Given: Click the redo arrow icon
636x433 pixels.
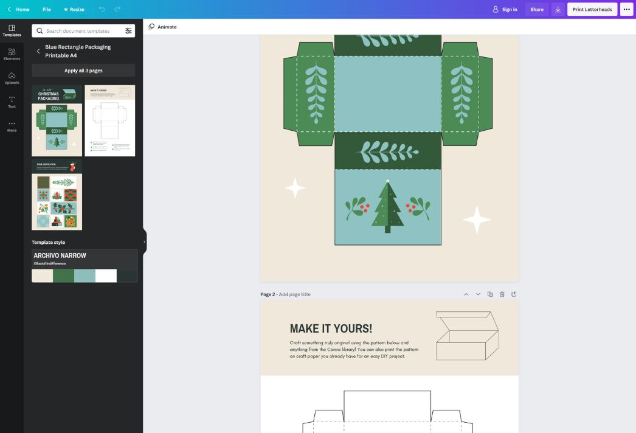Looking at the screenshot, I should [x=117, y=9].
